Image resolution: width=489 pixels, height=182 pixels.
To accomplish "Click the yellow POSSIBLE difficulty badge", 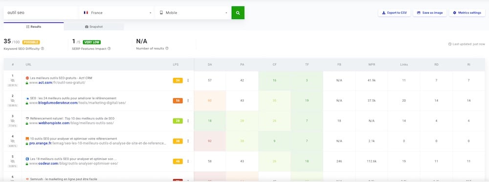I will (x=31, y=42).
